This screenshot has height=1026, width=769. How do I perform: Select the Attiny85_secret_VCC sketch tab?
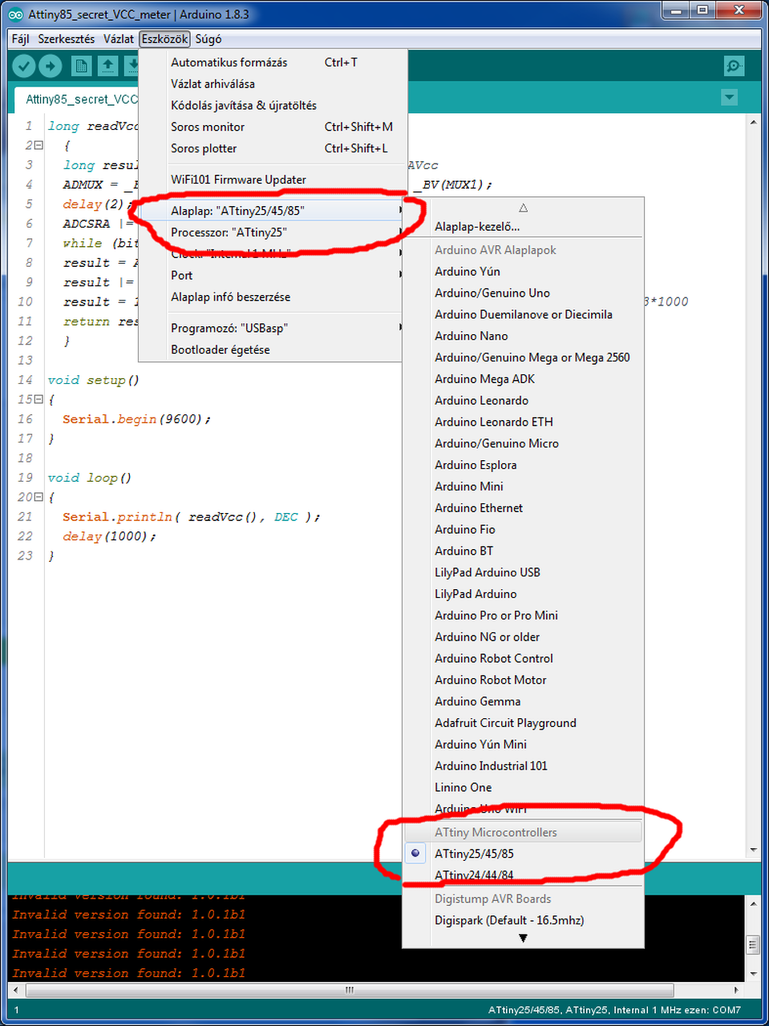pos(79,99)
